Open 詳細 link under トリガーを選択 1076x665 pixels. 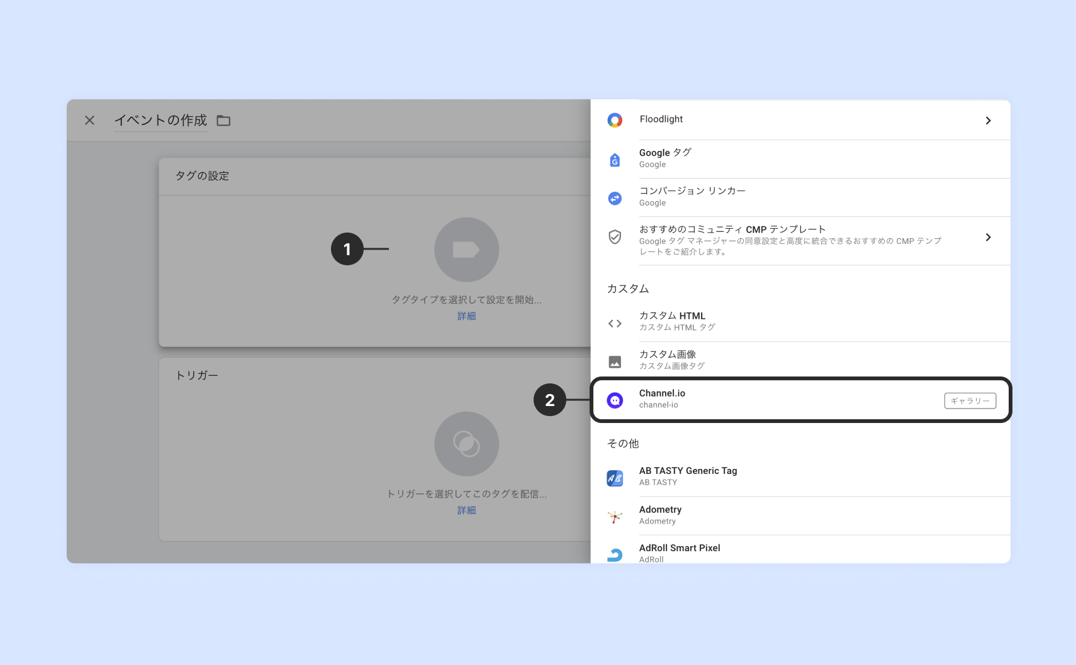tap(466, 510)
